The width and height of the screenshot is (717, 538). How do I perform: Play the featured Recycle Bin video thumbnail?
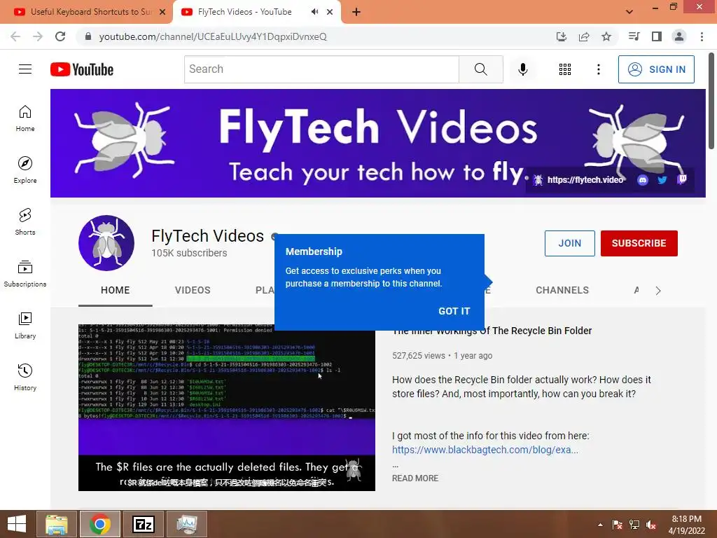click(227, 407)
